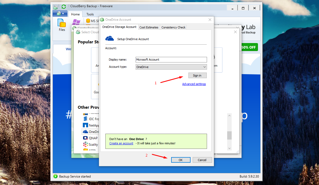
Task: Close the Select Cloud Storage dialog
Action: [235, 32]
